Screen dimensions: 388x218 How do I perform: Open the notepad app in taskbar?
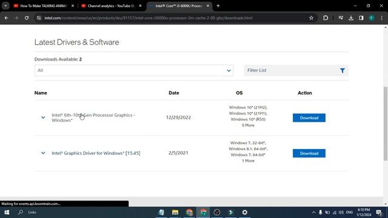point(161,213)
